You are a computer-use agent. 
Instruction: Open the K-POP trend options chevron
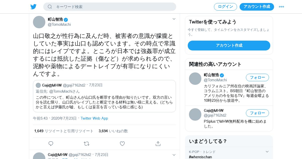coord(267,152)
